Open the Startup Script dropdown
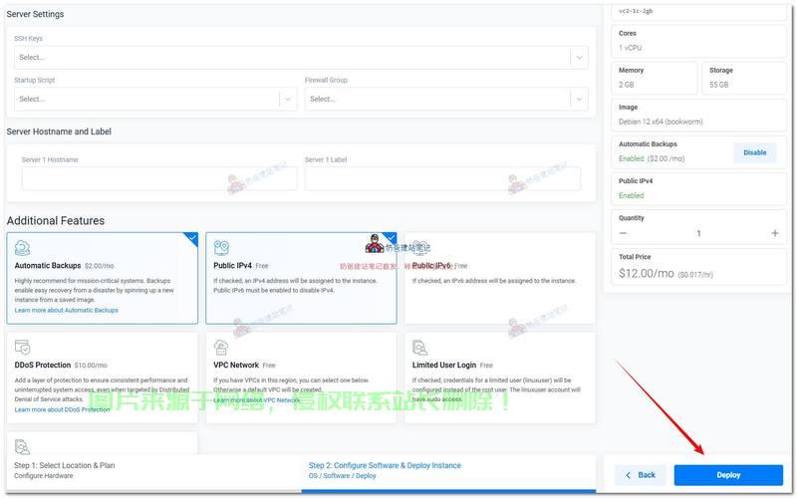This screenshot has width=797, height=498. coord(155,99)
